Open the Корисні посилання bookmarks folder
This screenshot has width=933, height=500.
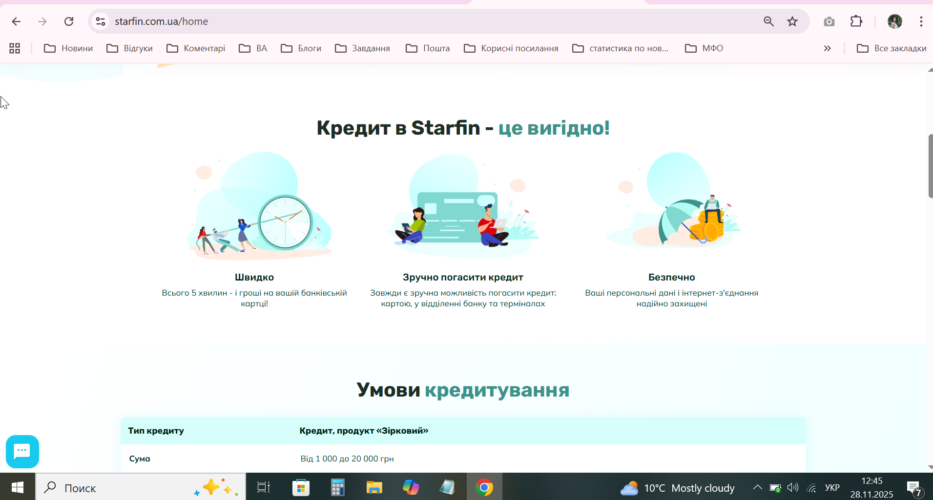(511, 48)
